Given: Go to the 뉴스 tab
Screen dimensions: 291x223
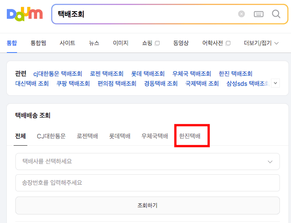Looking at the screenshot, I should click(94, 43).
